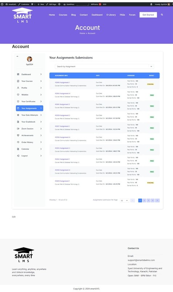173x292 pixels.
Task: Click the Your Quiz Attempts icon
Action: point(18,115)
